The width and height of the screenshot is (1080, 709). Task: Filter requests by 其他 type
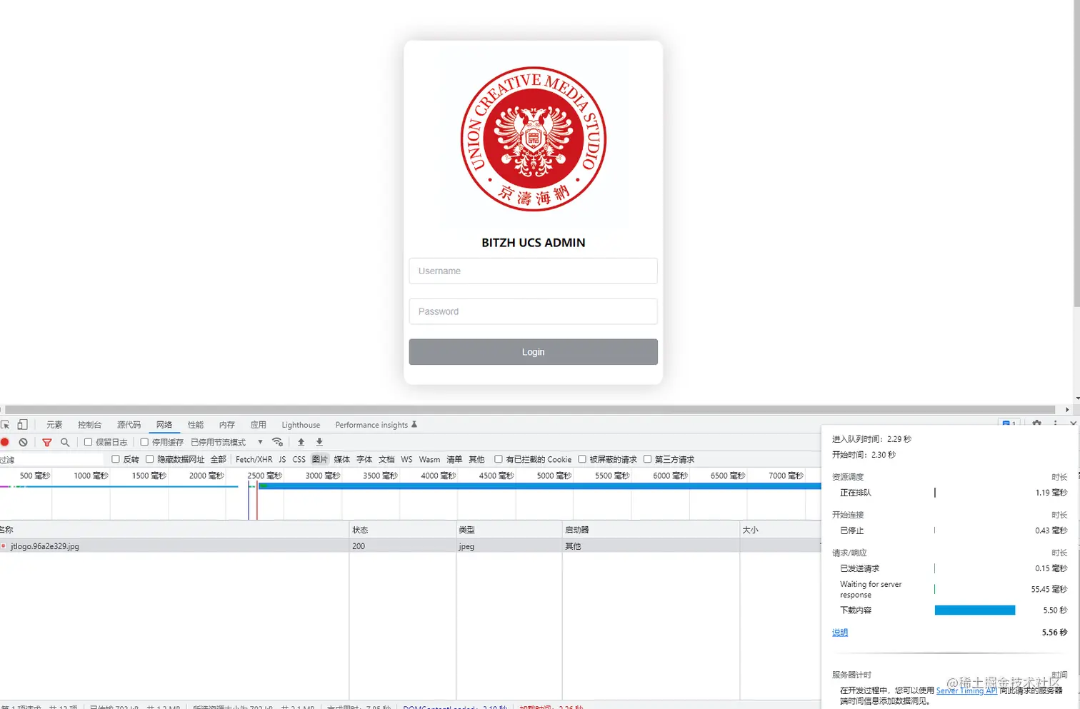point(476,460)
